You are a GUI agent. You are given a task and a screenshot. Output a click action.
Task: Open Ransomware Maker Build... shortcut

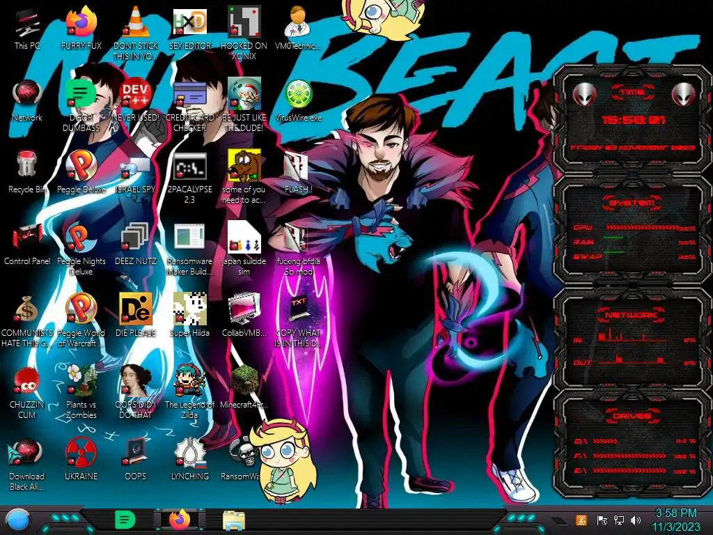(x=189, y=249)
